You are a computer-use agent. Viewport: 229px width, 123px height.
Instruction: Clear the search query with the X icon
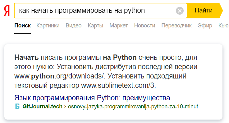click(180, 11)
